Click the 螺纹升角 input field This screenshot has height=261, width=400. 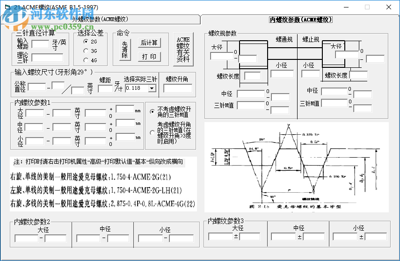(178, 88)
